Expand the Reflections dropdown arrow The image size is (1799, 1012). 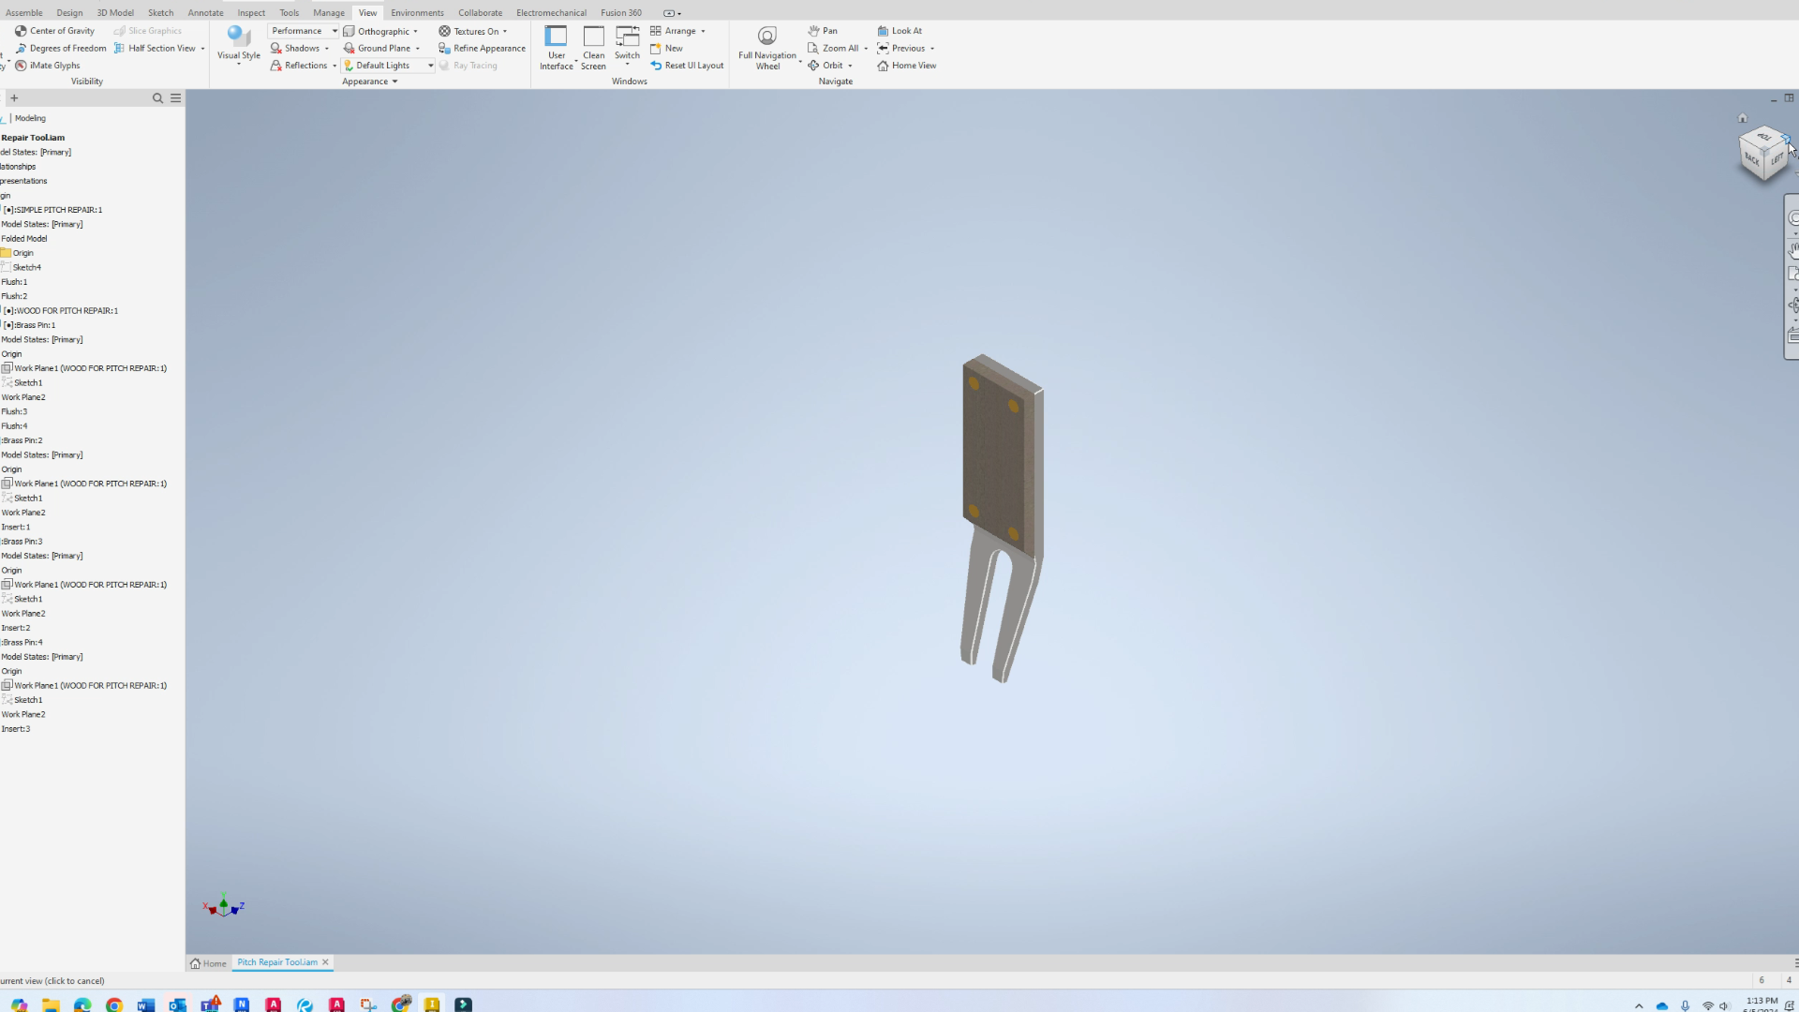[335, 66]
